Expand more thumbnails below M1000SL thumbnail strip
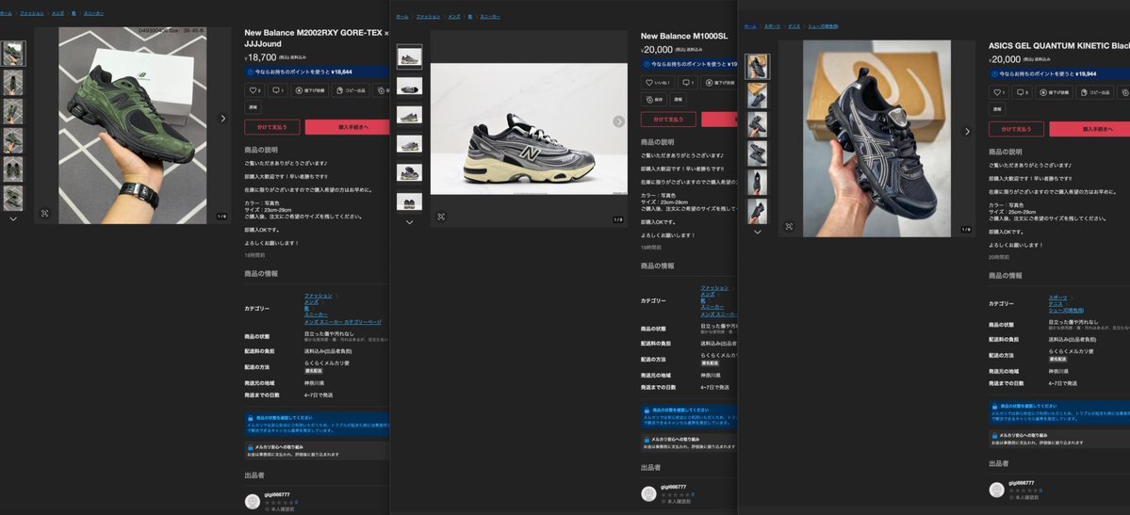Image resolution: width=1130 pixels, height=515 pixels. (x=409, y=222)
